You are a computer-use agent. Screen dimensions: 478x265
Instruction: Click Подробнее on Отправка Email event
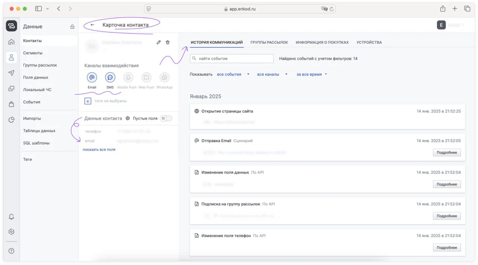point(447,152)
